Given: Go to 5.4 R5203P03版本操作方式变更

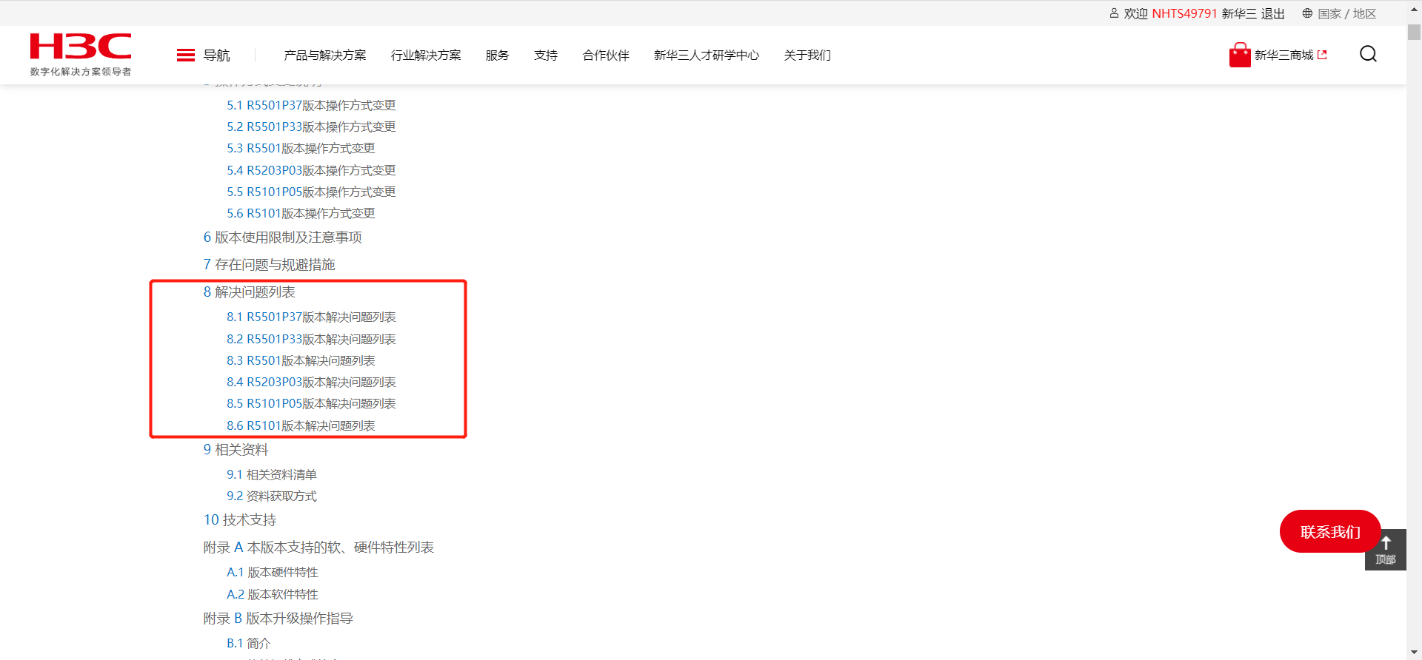Looking at the screenshot, I should [x=311, y=170].
